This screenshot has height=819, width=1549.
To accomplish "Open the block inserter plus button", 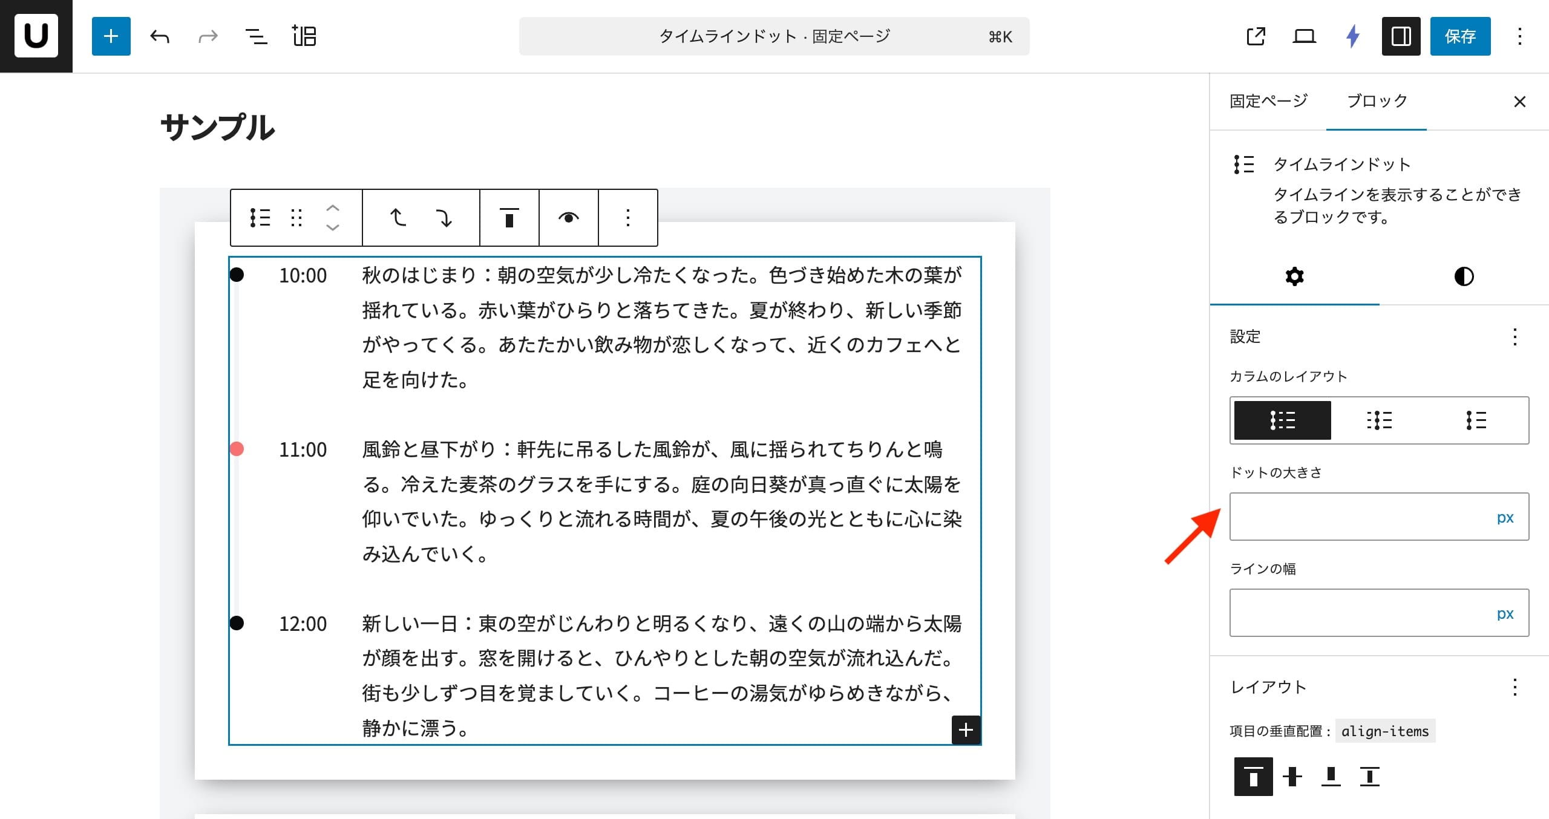I will 111,36.
